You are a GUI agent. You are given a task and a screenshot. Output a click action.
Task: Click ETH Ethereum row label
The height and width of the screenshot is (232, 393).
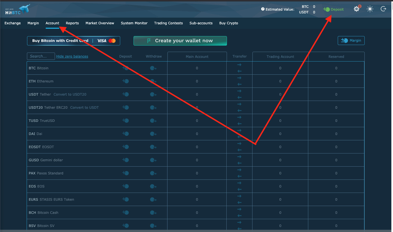[x=41, y=81]
